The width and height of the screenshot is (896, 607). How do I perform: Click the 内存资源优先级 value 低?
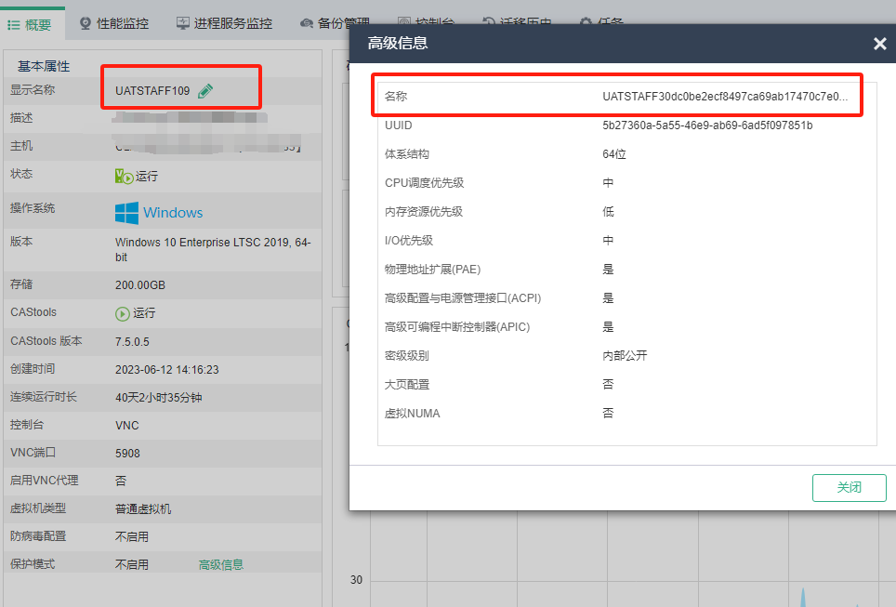(x=608, y=212)
